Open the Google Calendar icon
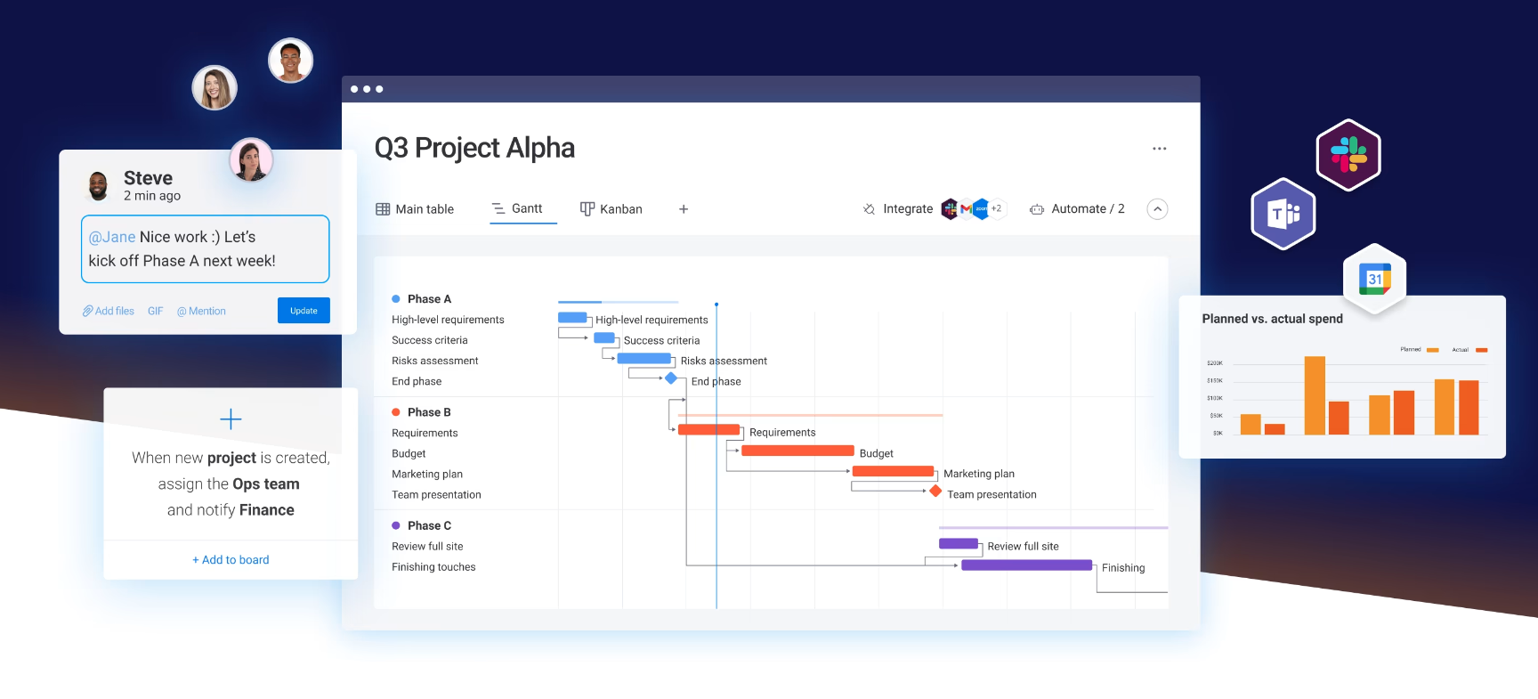The image size is (1538, 699). click(1375, 279)
